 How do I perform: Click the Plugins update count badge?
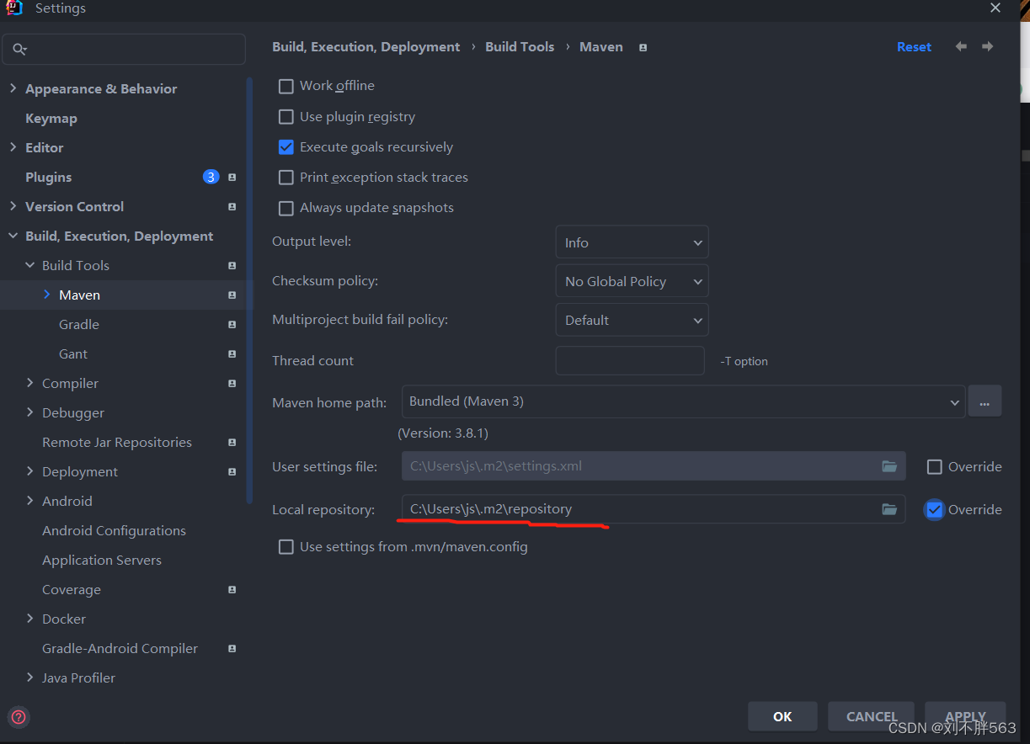click(x=211, y=177)
